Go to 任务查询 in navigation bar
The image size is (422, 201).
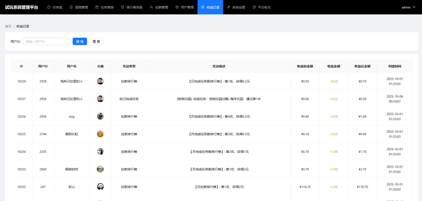[x=104, y=7]
